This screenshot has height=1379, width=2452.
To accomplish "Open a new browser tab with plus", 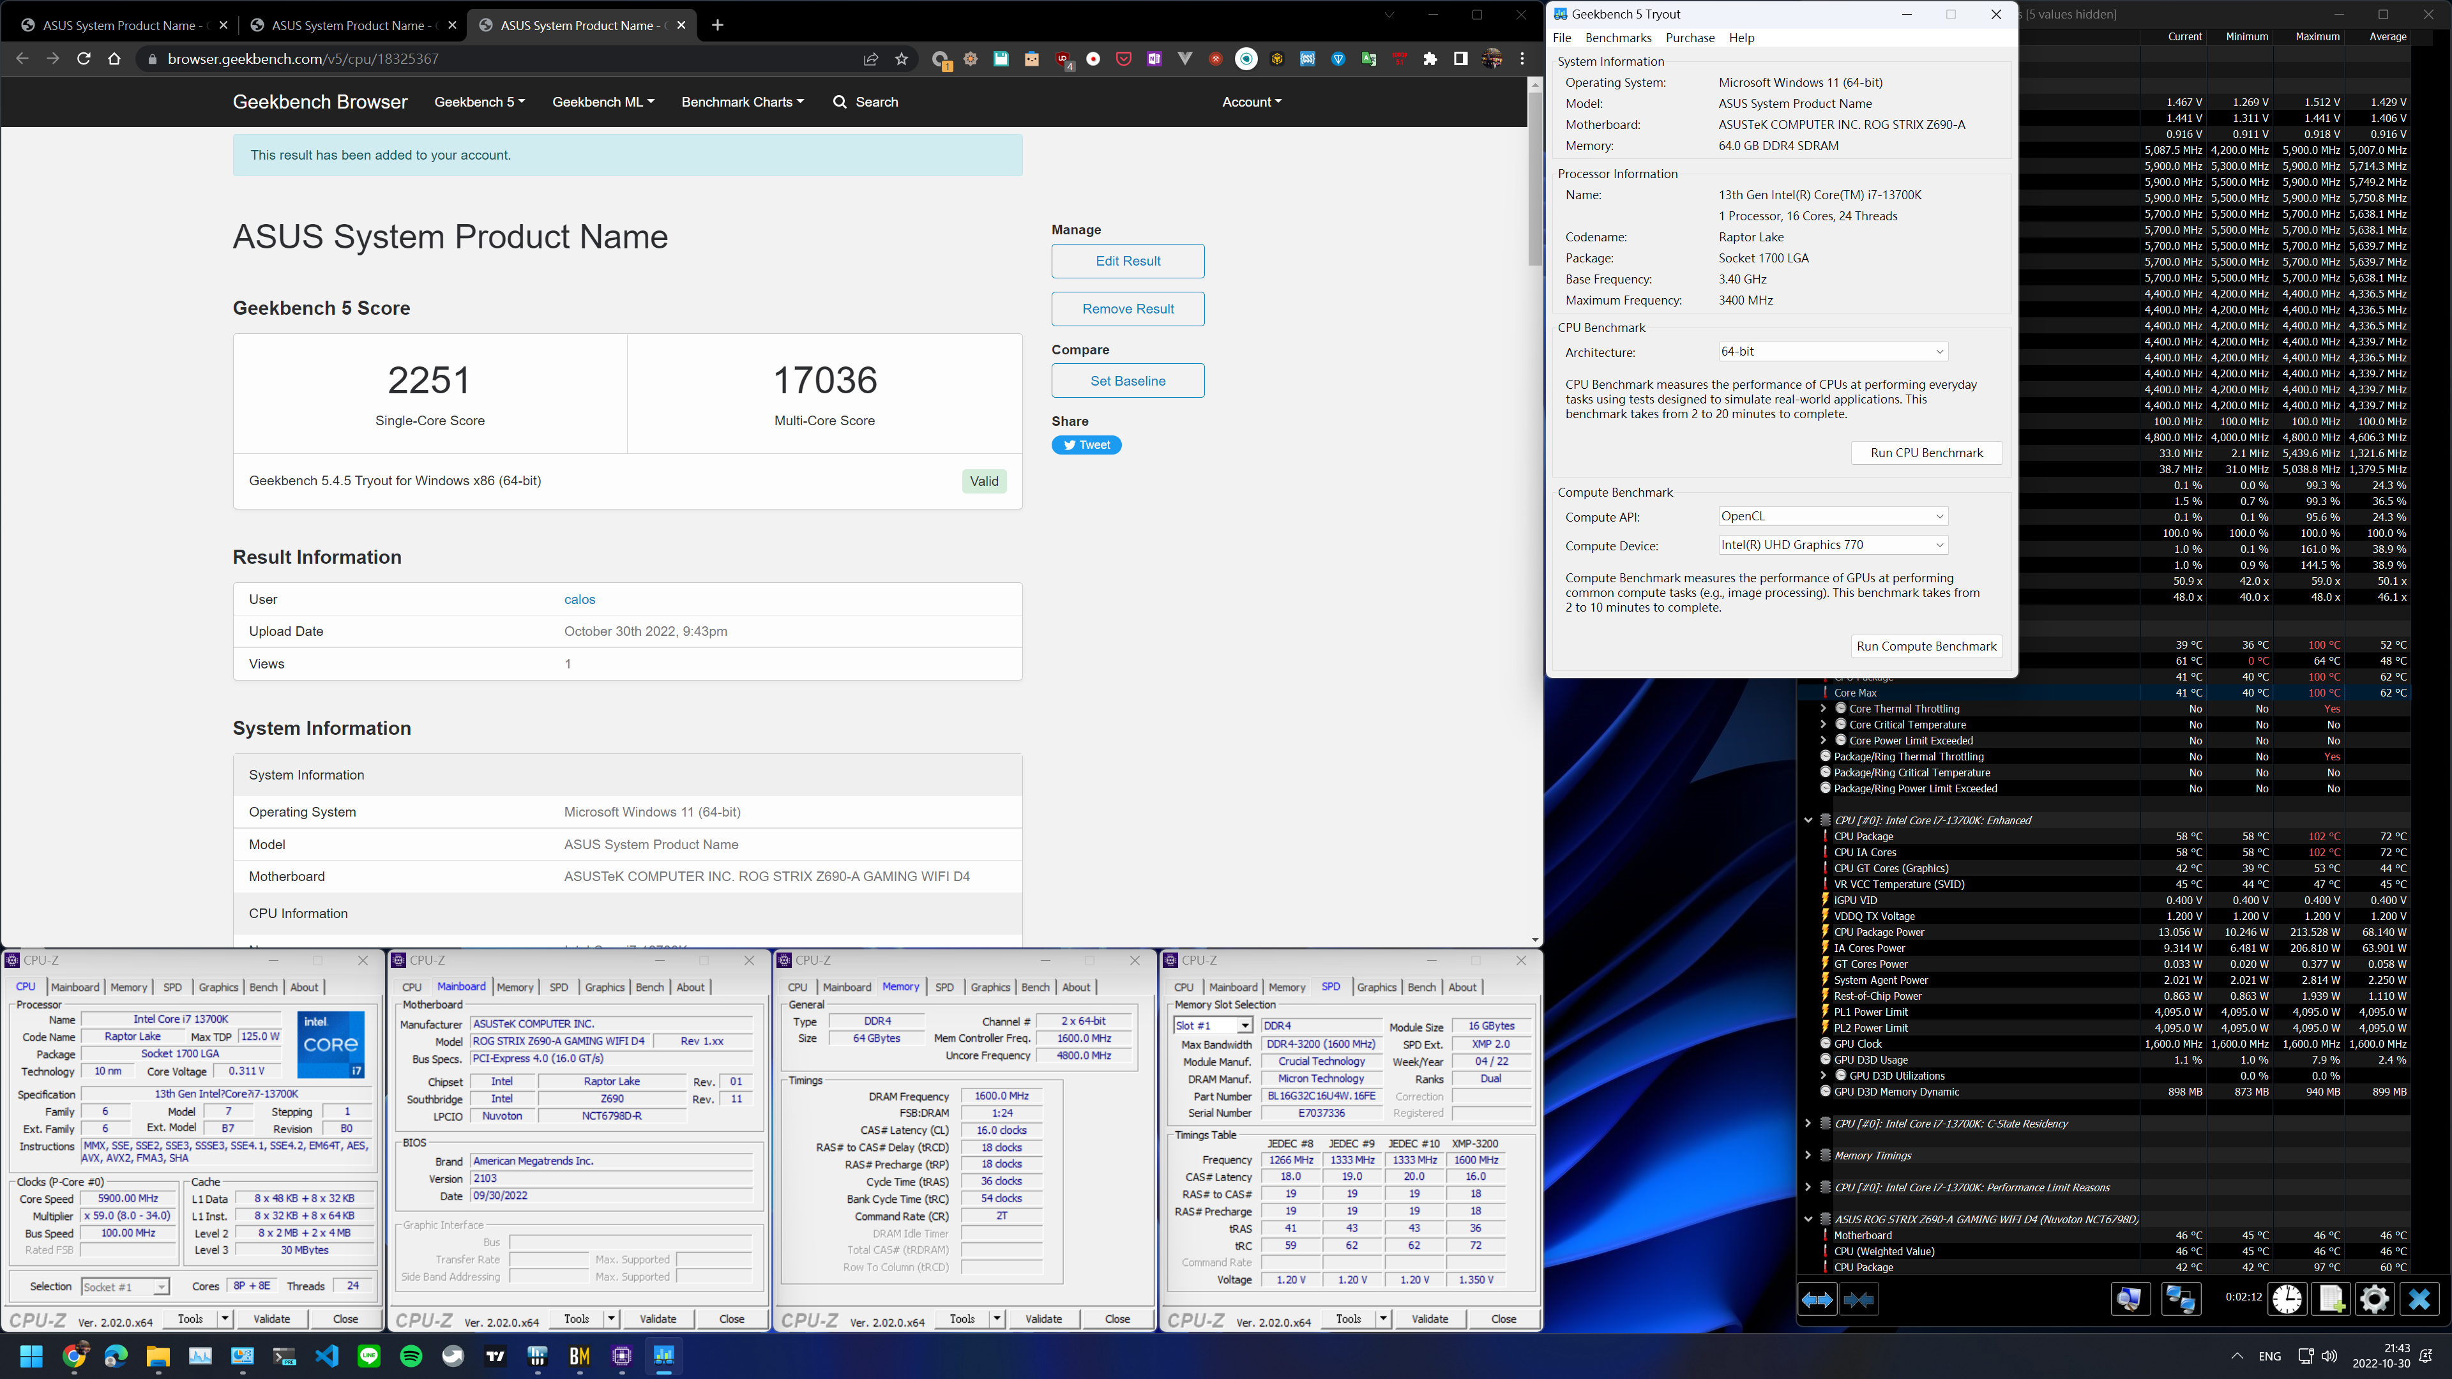I will pyautogui.click(x=718, y=25).
